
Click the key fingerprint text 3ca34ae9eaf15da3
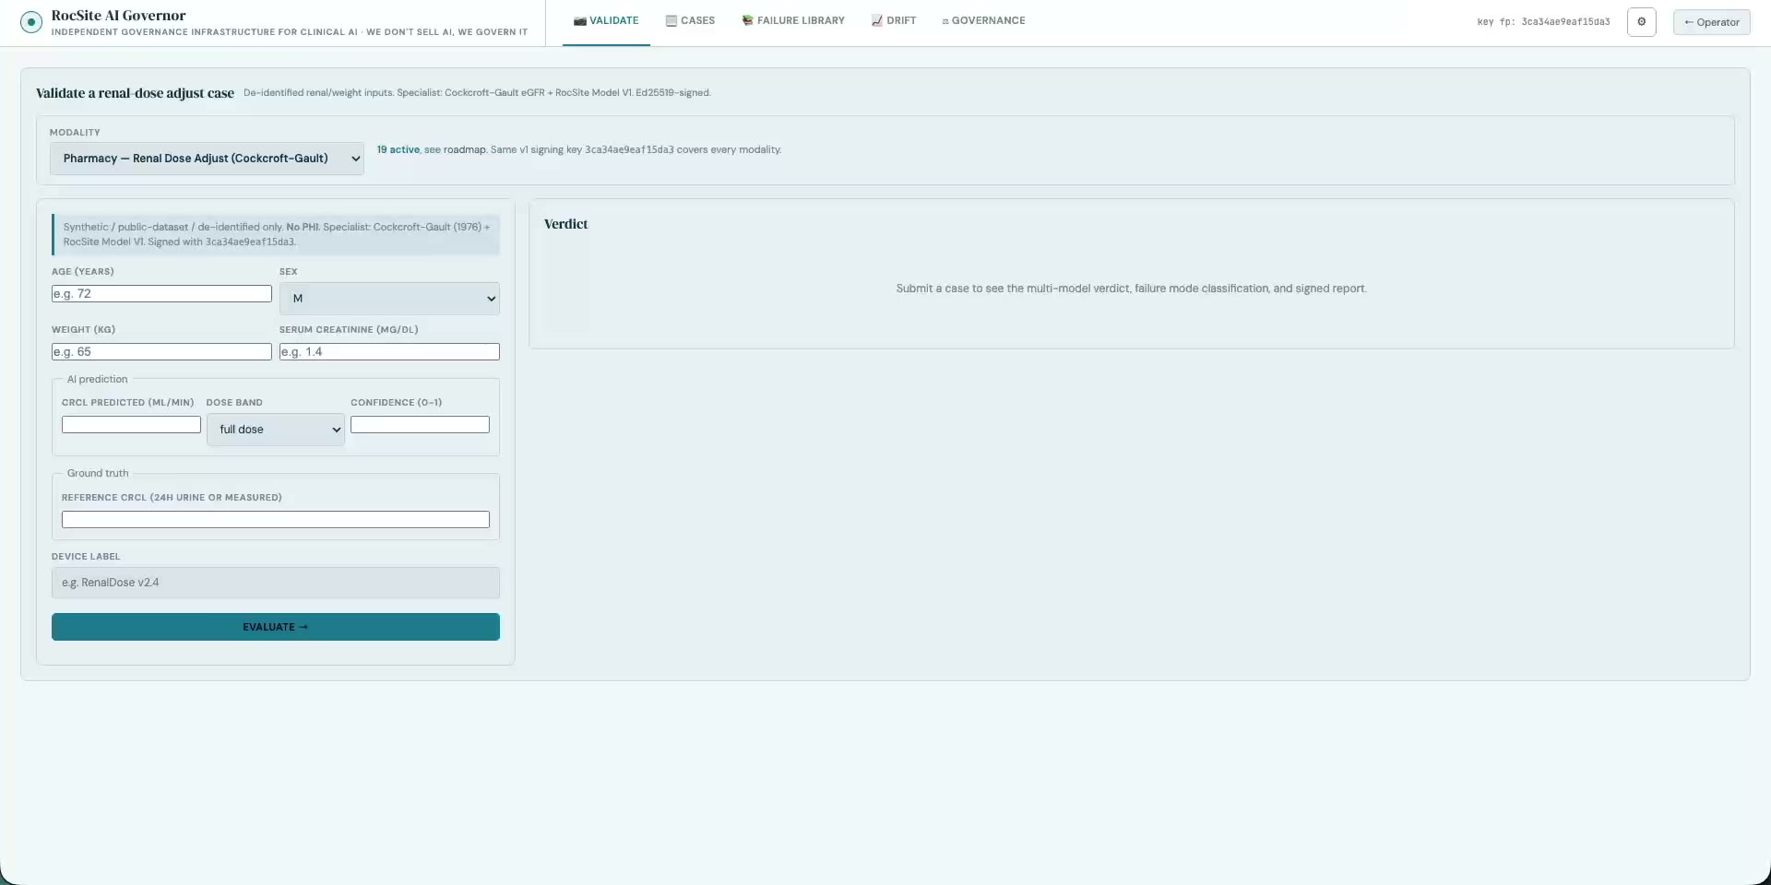point(1565,22)
